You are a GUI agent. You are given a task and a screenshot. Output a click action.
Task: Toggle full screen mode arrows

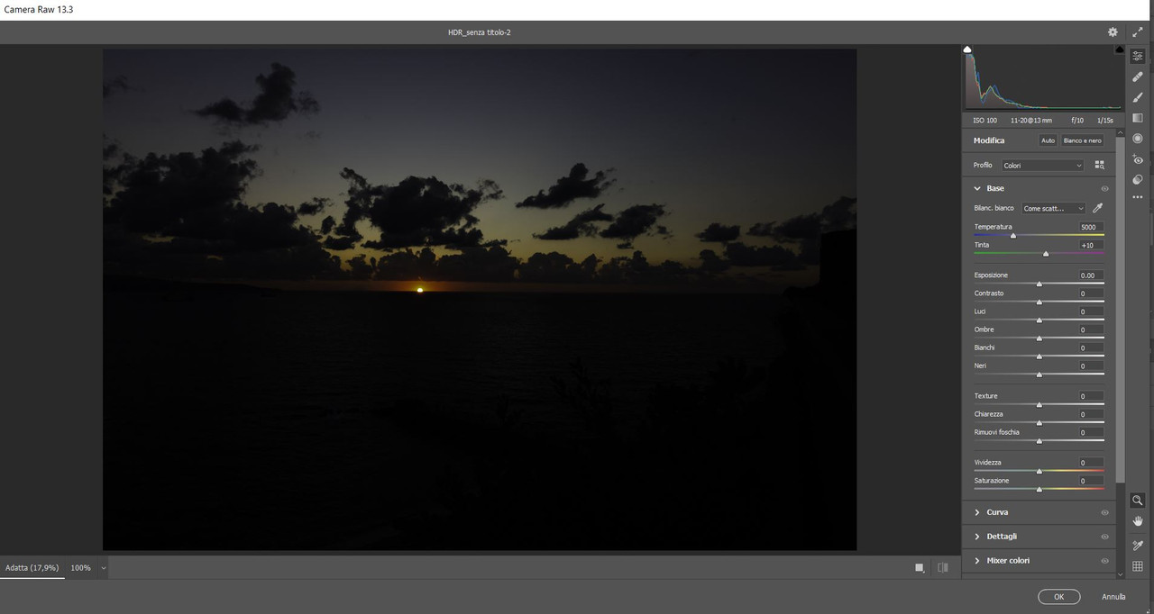pyautogui.click(x=1138, y=32)
